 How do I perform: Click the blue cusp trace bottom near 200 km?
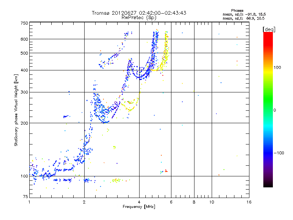pos(105,122)
